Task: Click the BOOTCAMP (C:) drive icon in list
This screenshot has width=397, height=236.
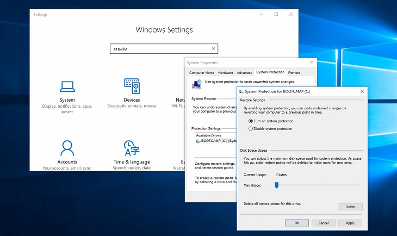Action: (199, 141)
